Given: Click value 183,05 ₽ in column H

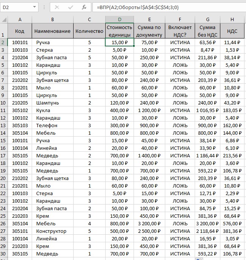Looking at the screenshot, I should tap(232, 111).
